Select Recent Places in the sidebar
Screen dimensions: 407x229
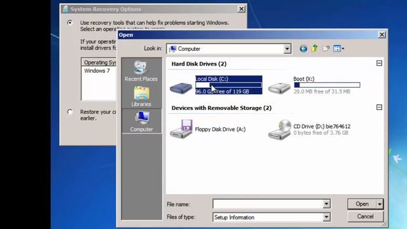[x=141, y=71]
